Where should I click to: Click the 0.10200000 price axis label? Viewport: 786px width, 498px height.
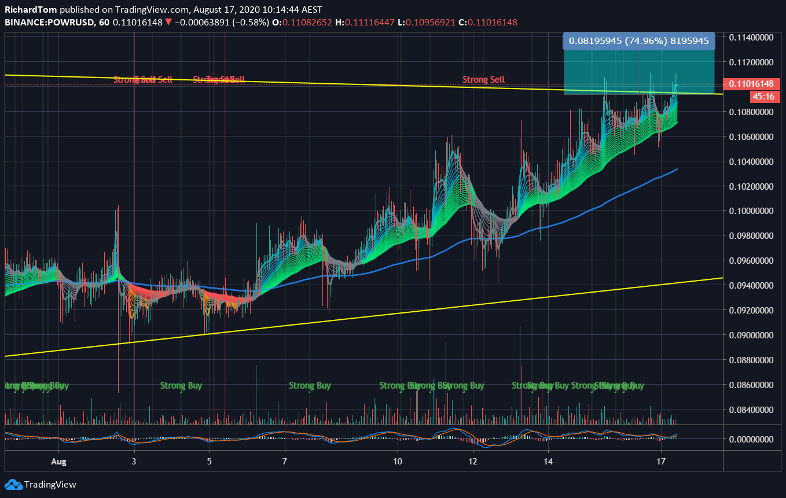click(x=751, y=186)
